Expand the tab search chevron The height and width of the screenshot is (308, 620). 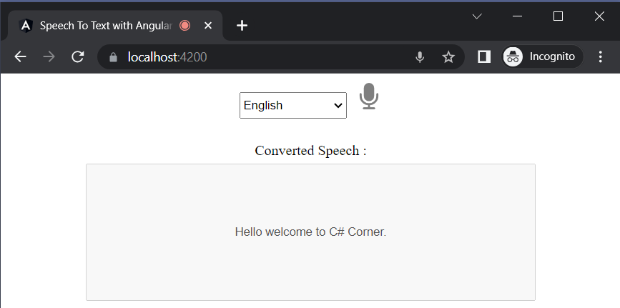(478, 16)
